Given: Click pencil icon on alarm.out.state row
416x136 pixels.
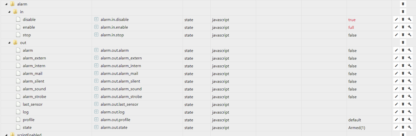Looking at the screenshot, I should click(x=396, y=127).
